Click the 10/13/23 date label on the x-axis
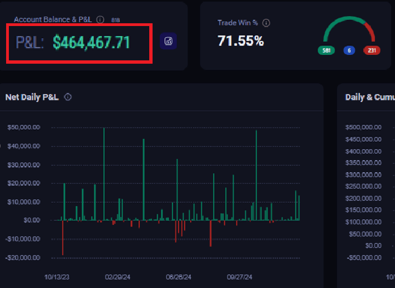The height and width of the screenshot is (288, 395). tap(55, 276)
